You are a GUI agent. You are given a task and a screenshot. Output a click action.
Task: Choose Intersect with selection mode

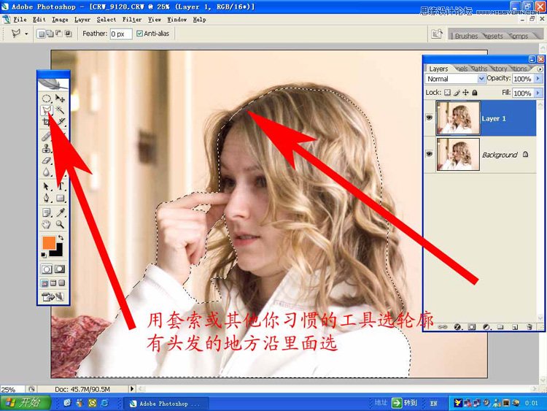(68, 34)
